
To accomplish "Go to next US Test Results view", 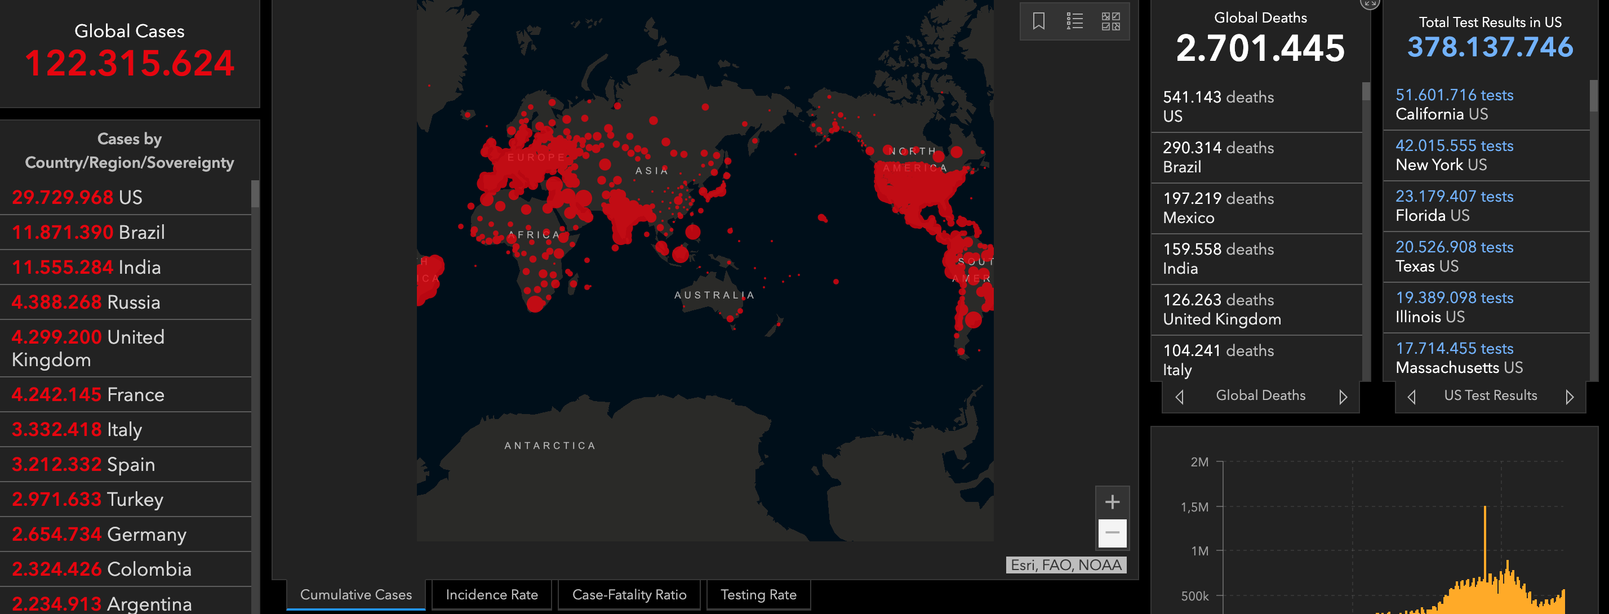I will click(1569, 397).
